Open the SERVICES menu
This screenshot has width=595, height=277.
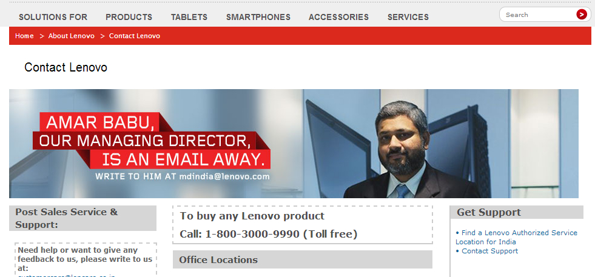coord(408,17)
